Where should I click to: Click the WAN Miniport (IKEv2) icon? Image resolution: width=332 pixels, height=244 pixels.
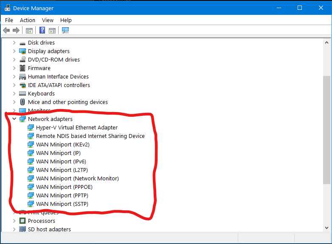tap(31, 144)
